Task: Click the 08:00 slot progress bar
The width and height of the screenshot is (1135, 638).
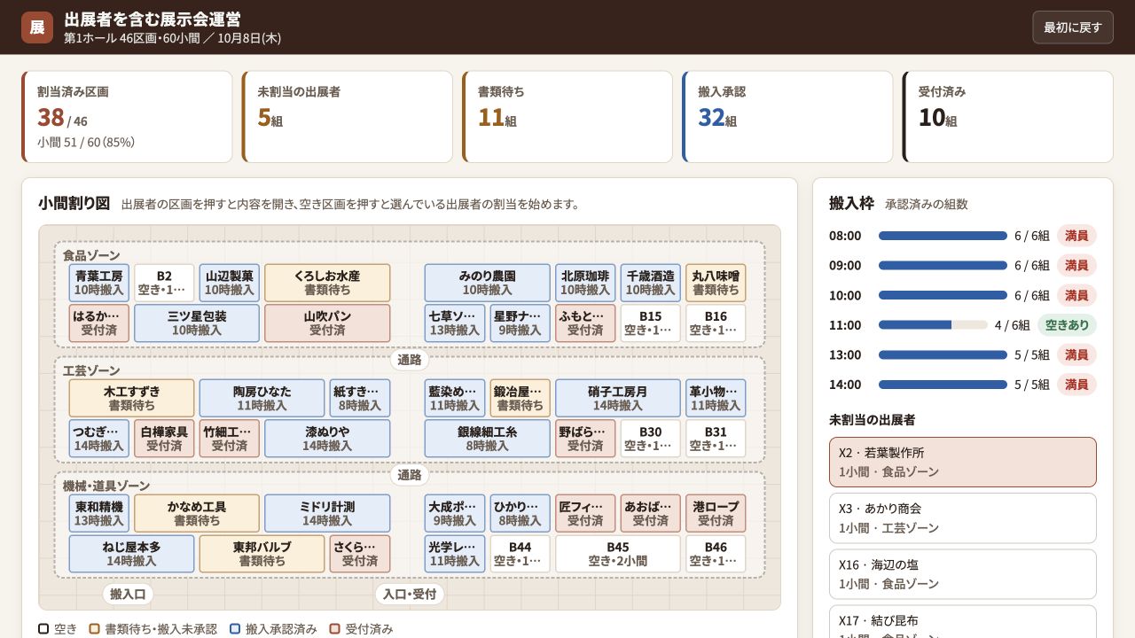Action: 943,236
